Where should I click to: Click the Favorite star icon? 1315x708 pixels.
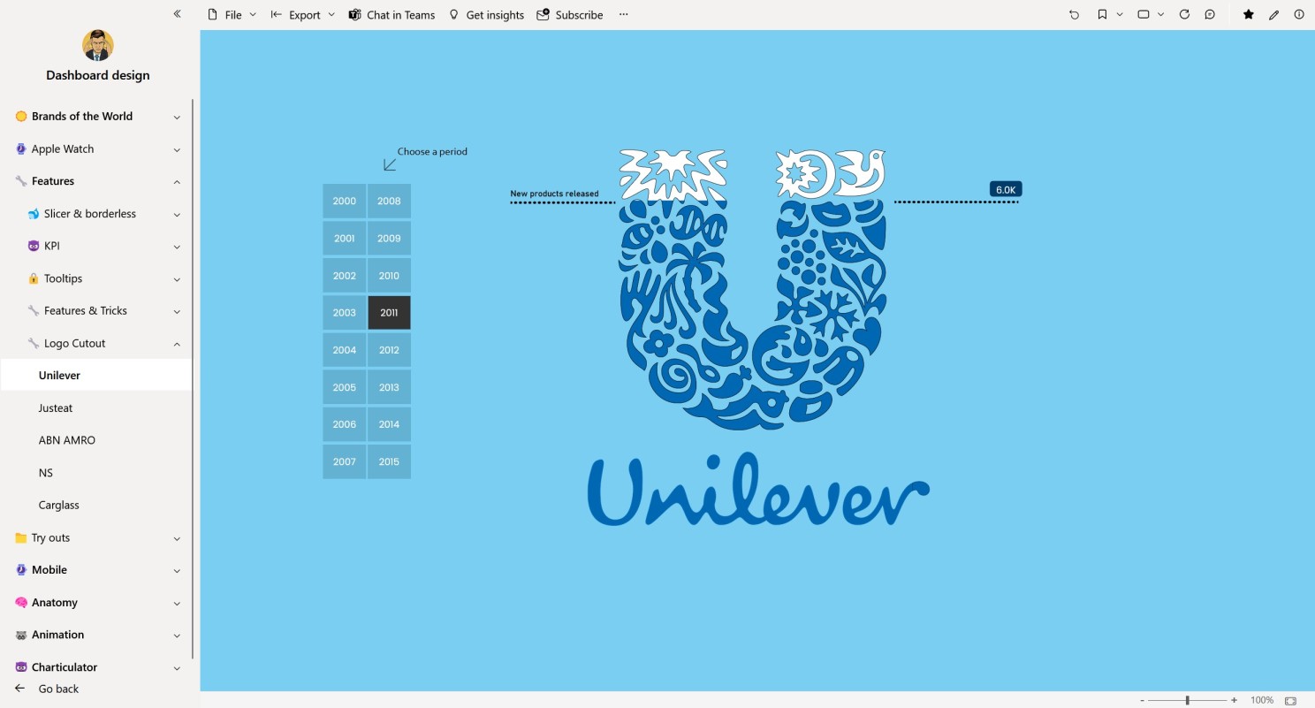point(1248,14)
